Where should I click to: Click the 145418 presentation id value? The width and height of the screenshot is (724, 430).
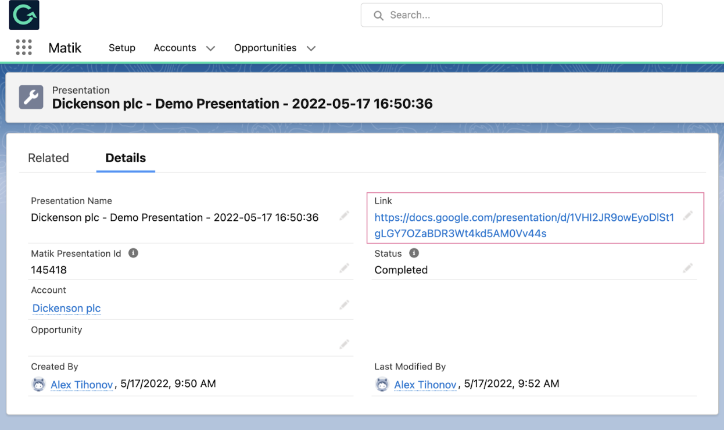coord(49,270)
